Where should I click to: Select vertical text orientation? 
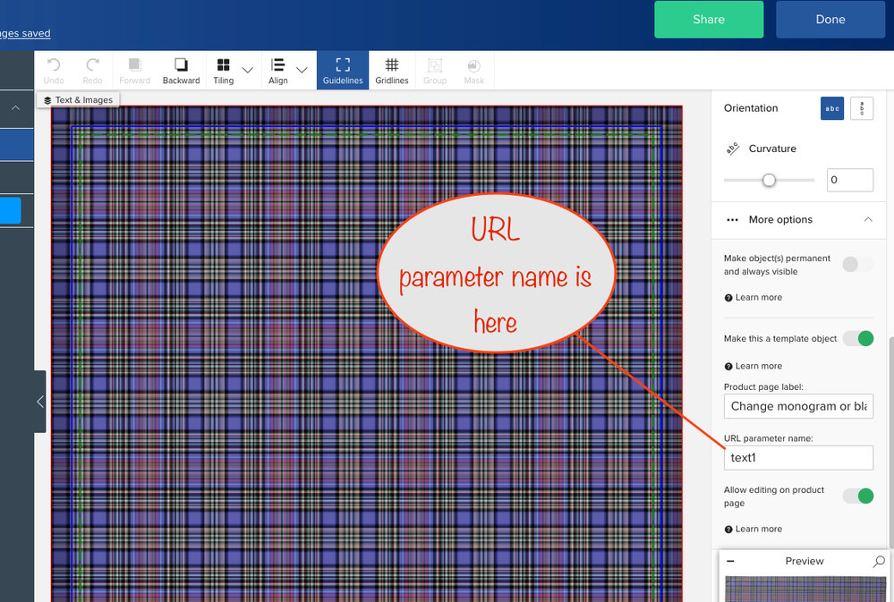(x=862, y=108)
